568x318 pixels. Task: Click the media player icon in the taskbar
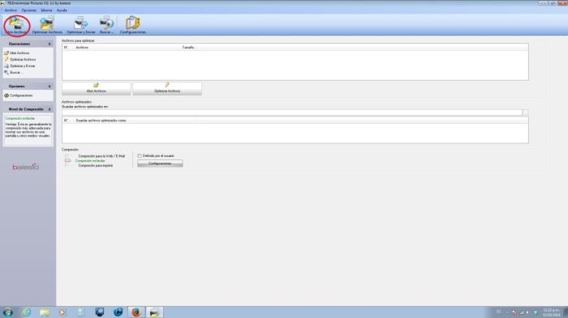[x=62, y=312]
